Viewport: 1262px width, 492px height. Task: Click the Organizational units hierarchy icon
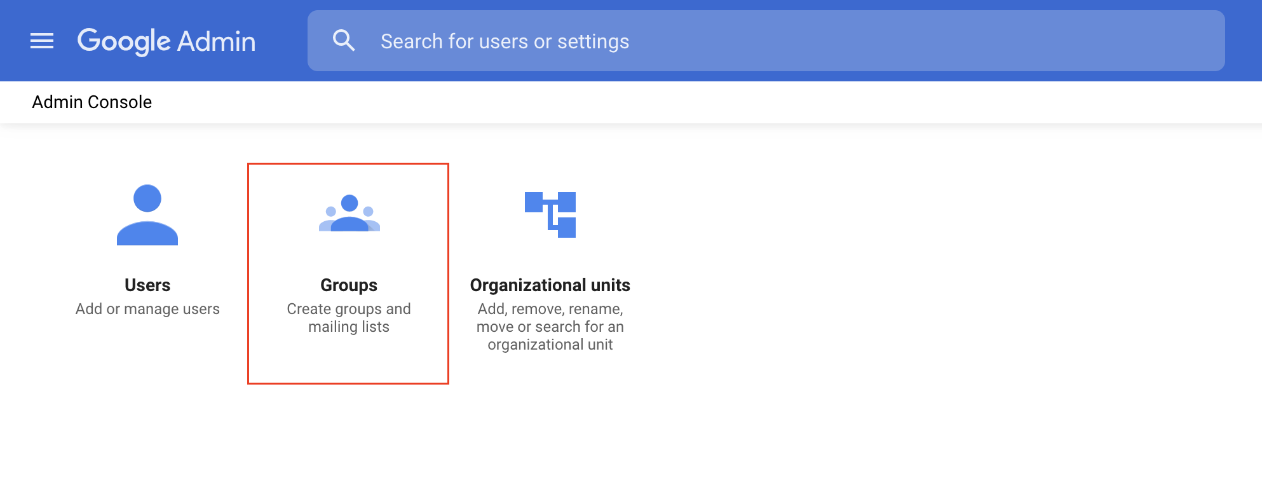[550, 215]
